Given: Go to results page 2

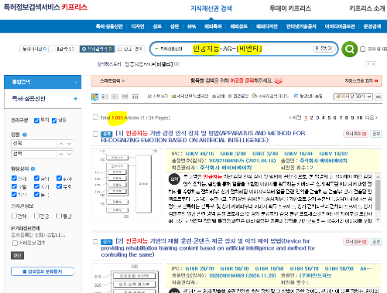Looking at the screenshot, I should tap(311, 118).
